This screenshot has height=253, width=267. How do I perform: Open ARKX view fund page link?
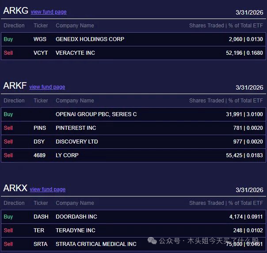point(48,189)
